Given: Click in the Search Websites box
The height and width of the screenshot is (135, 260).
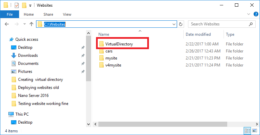Looking at the screenshot, I should (x=218, y=24).
